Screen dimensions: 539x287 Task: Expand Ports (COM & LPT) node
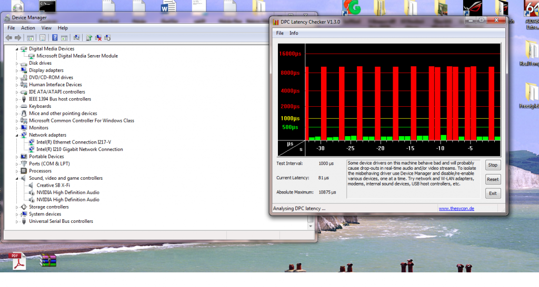click(16, 164)
